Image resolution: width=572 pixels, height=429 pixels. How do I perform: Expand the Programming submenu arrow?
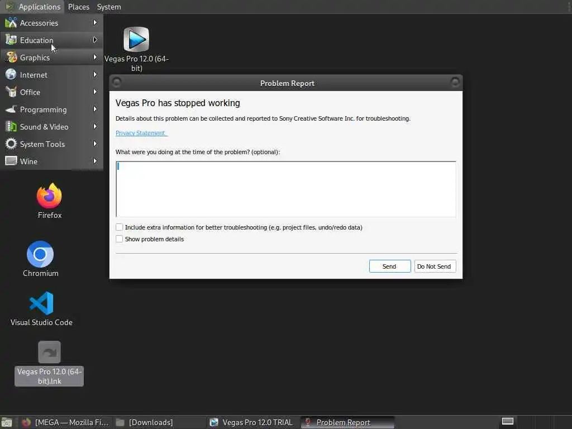click(95, 109)
